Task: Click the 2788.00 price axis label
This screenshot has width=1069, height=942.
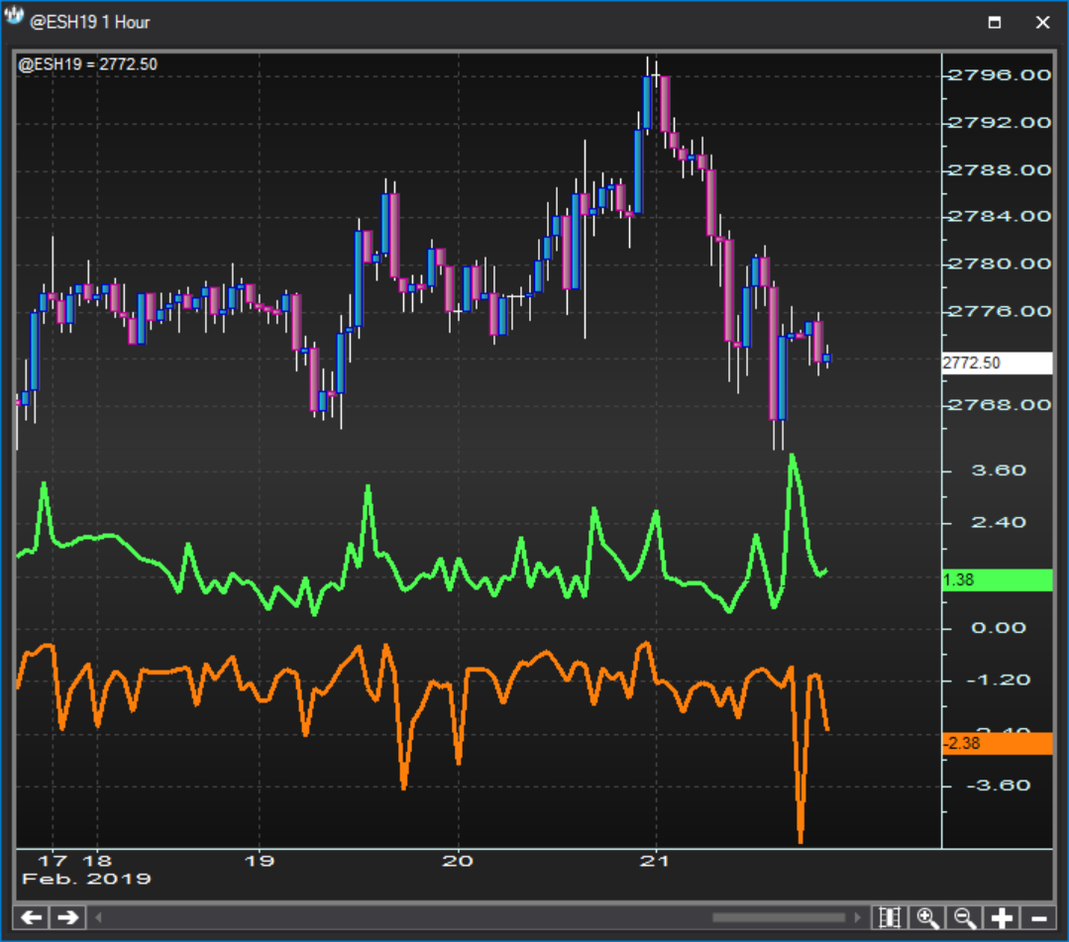Action: click(1000, 169)
